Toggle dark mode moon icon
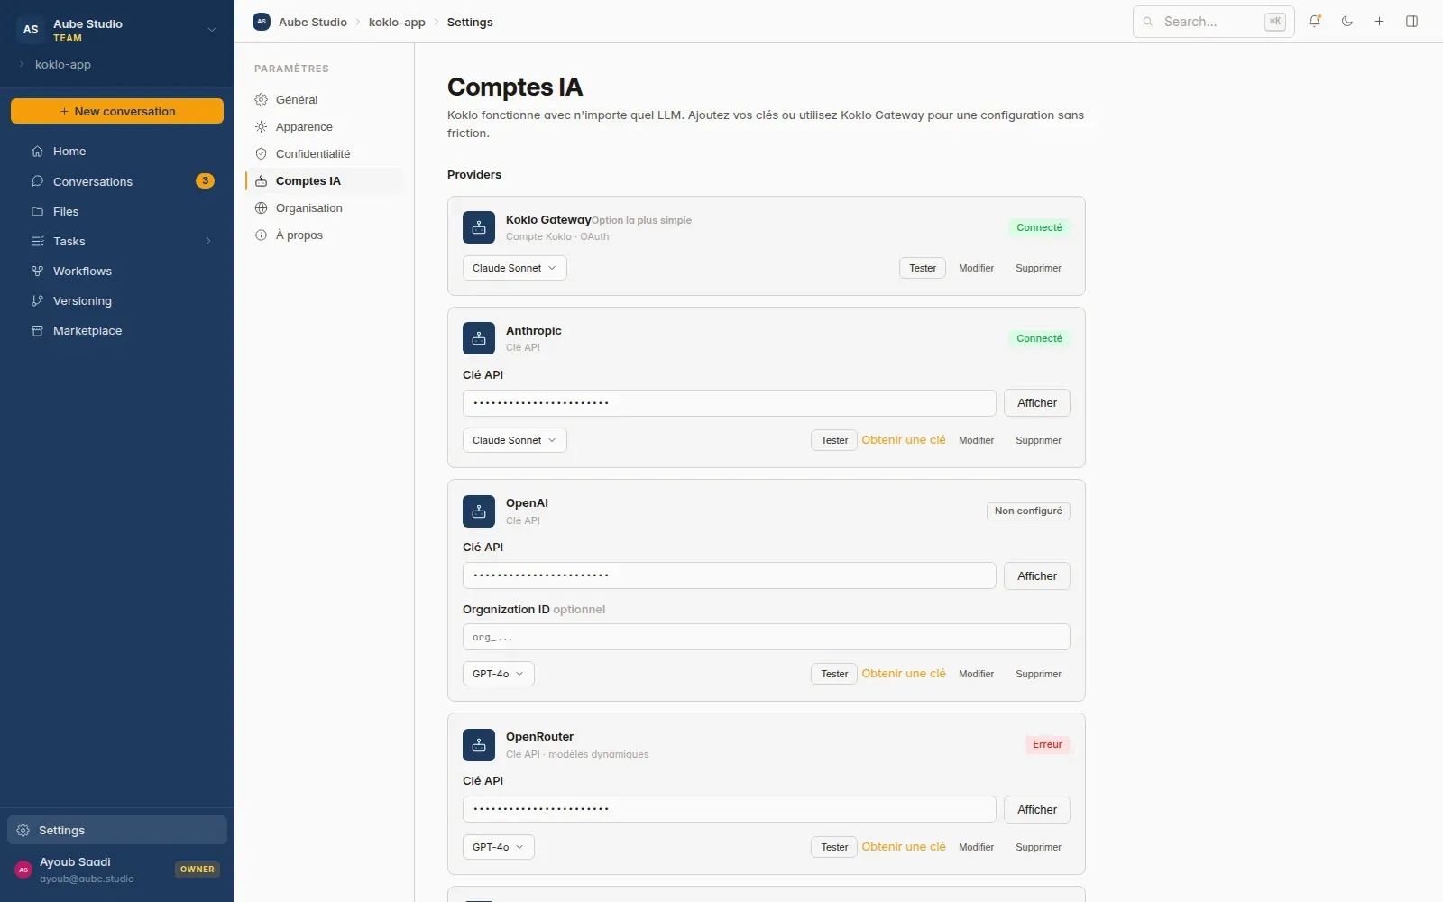 1347,22
